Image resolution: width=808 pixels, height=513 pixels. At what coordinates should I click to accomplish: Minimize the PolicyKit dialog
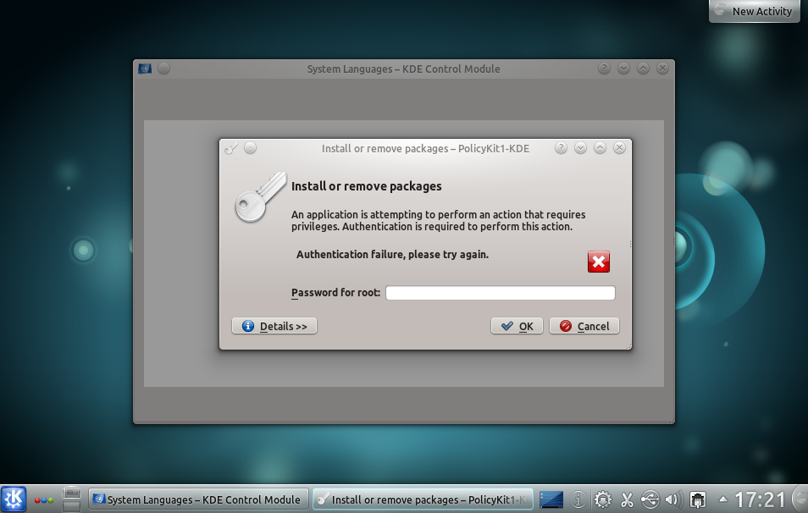click(x=580, y=148)
